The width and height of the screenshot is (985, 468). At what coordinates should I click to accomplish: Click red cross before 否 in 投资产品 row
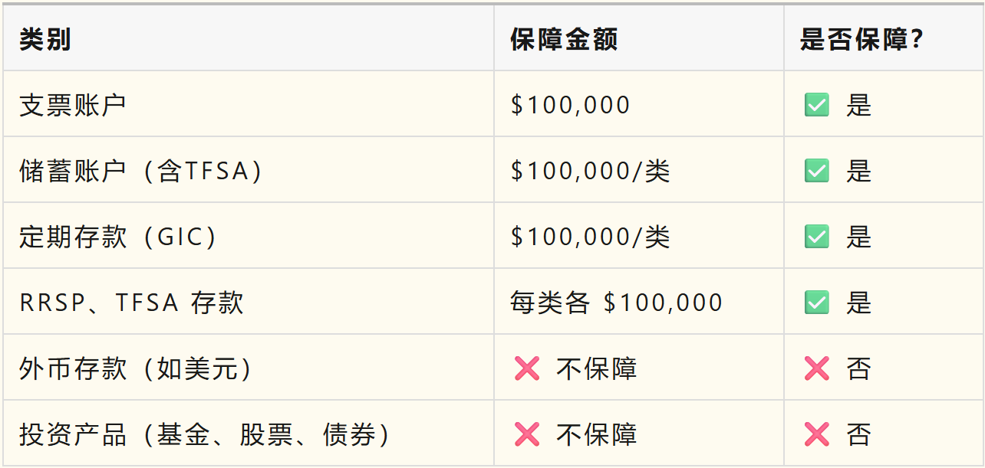coord(816,434)
